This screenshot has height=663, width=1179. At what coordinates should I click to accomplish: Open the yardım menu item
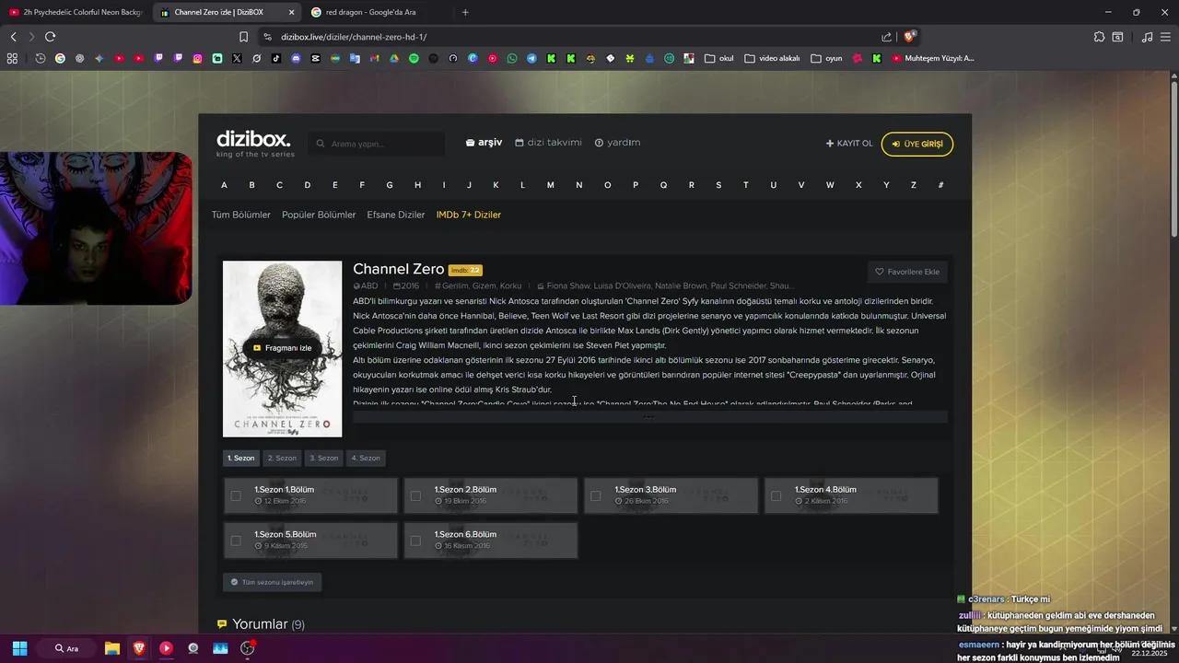617,143
